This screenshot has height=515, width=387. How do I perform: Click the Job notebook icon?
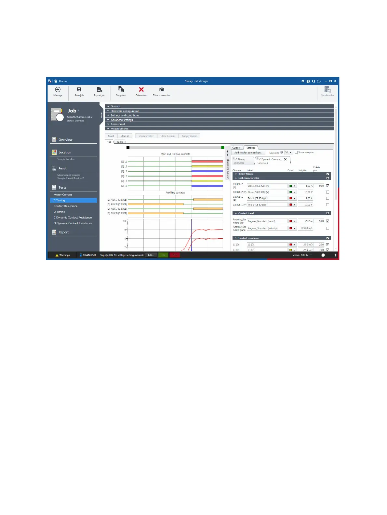(57, 114)
